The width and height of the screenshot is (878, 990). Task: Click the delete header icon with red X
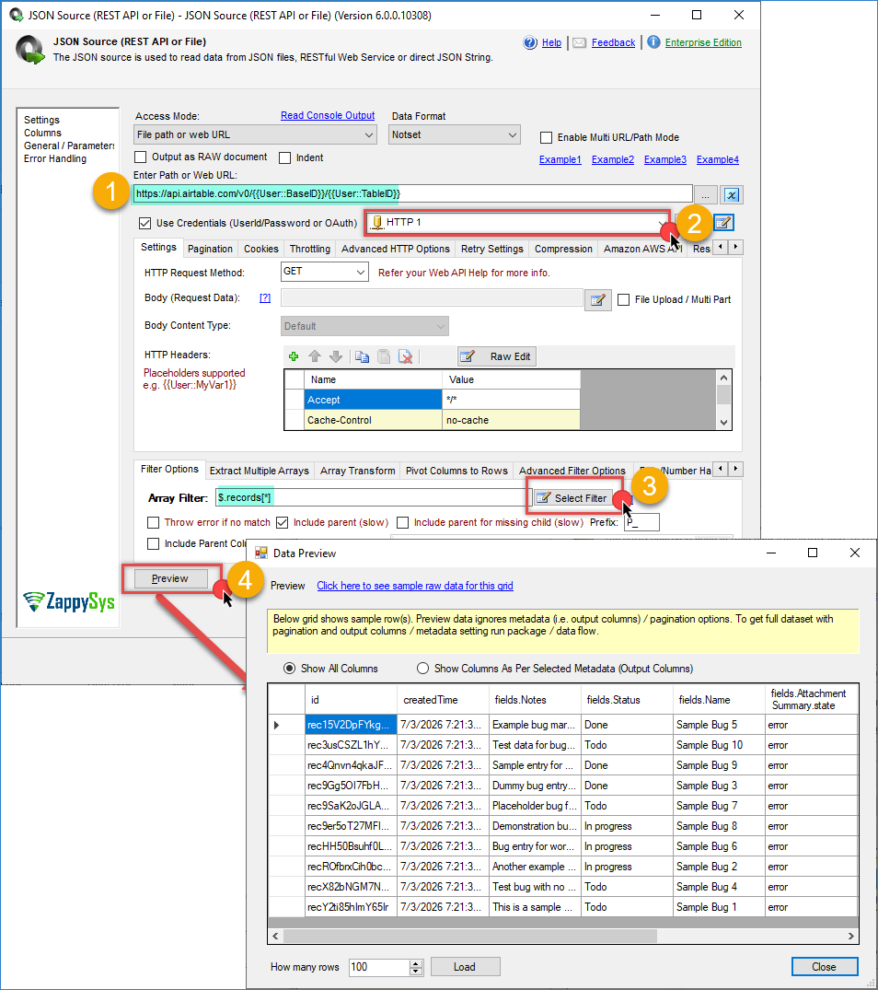pos(406,356)
